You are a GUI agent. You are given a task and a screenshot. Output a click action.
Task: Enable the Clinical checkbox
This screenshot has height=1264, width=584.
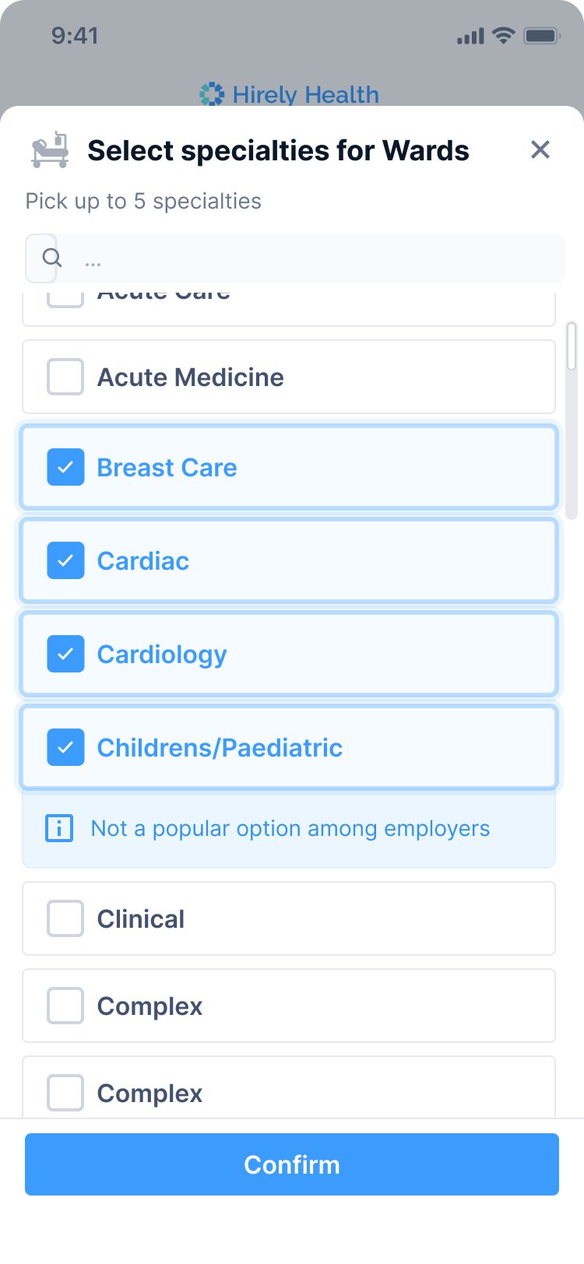[65, 918]
